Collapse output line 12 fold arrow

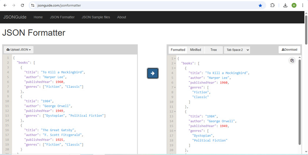[175, 112]
